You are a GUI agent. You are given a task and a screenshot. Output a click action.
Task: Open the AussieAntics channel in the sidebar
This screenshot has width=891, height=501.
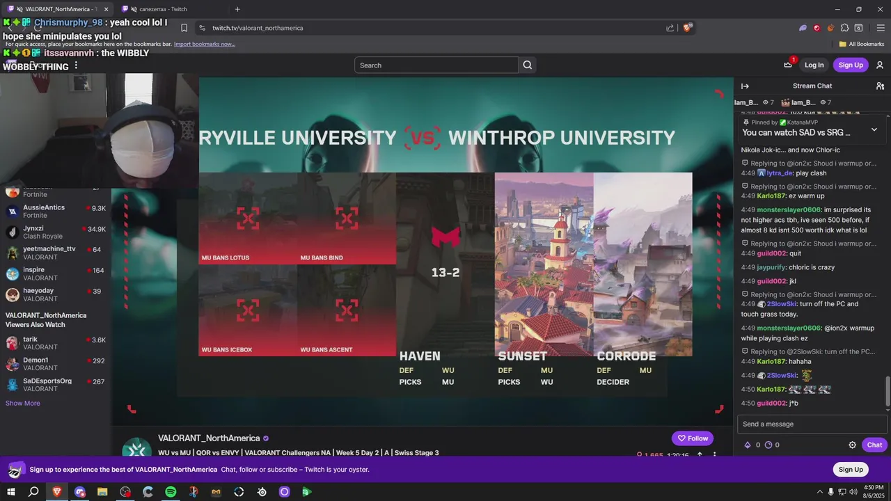pyautogui.click(x=56, y=212)
